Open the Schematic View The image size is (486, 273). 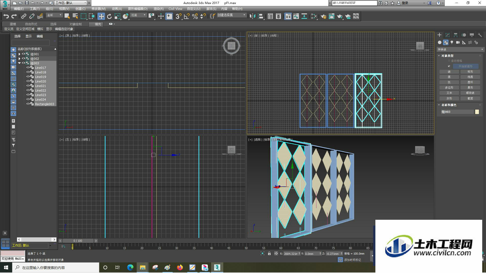(x=304, y=16)
